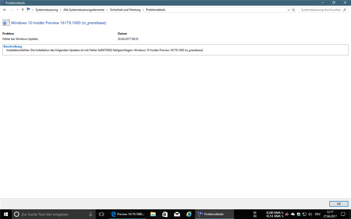Open the Windows Start menu

[x=6, y=214]
